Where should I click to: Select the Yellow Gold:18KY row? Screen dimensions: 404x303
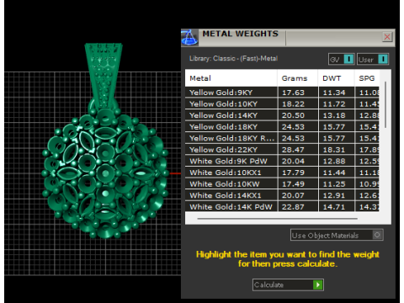(282, 127)
